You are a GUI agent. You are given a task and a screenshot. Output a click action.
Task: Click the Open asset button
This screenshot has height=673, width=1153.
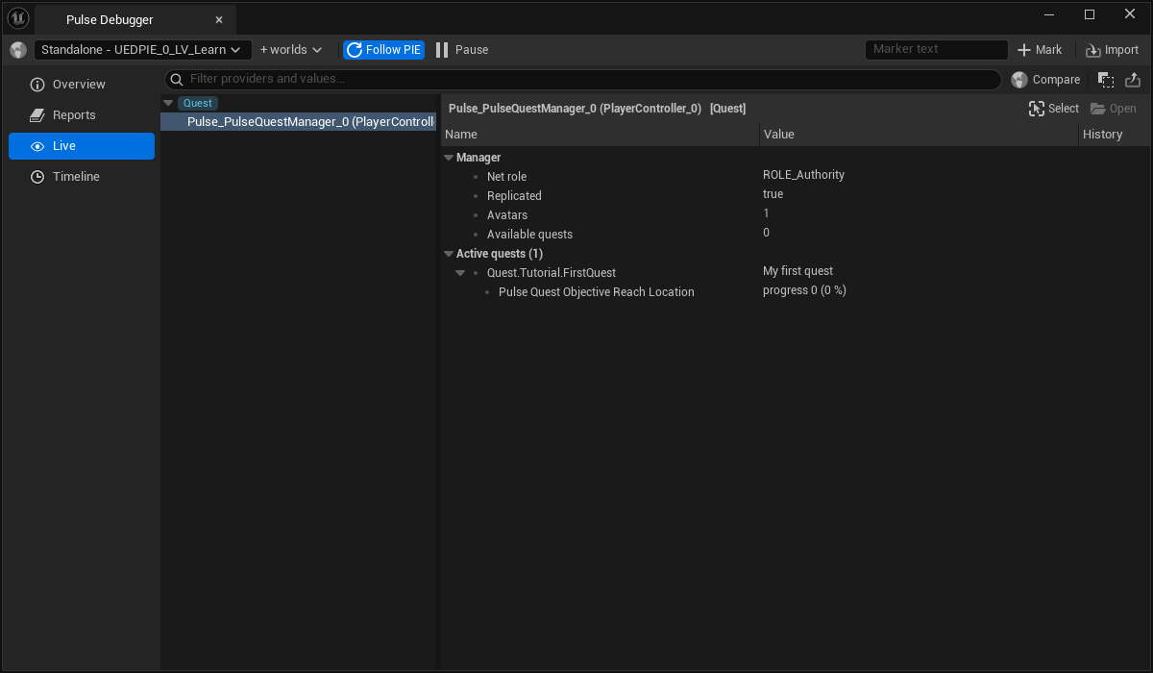(1114, 109)
